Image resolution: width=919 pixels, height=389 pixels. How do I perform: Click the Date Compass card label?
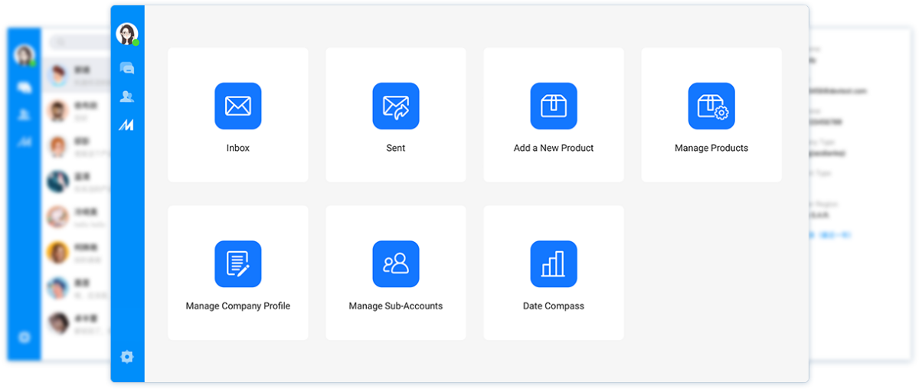(553, 306)
